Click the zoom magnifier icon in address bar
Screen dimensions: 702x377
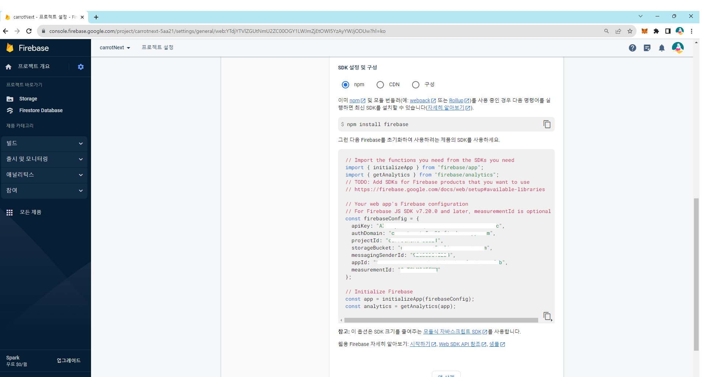coord(606,31)
